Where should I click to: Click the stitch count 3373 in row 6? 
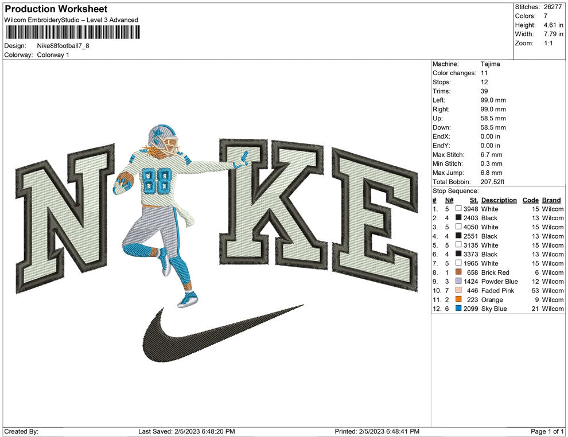point(470,254)
